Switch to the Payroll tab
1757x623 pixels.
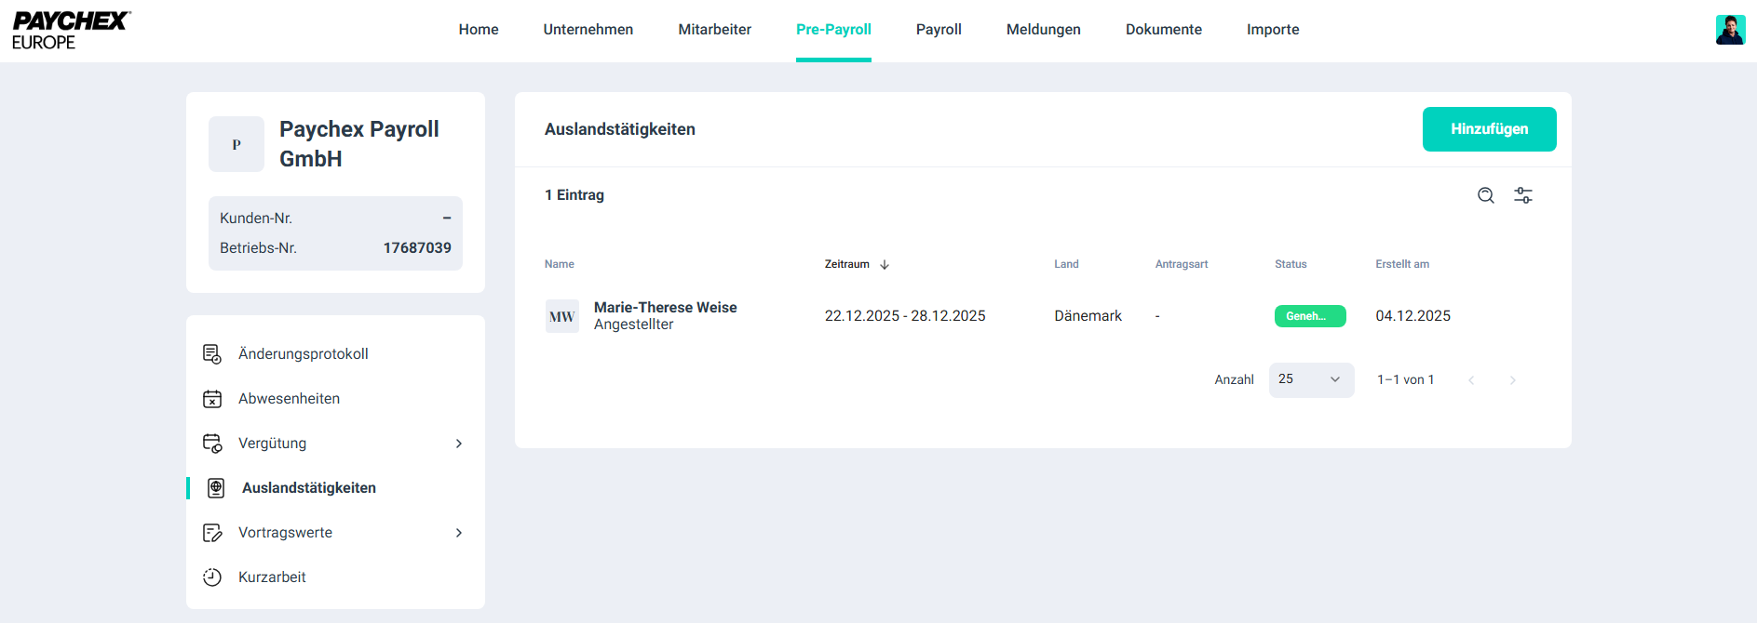pos(939,30)
